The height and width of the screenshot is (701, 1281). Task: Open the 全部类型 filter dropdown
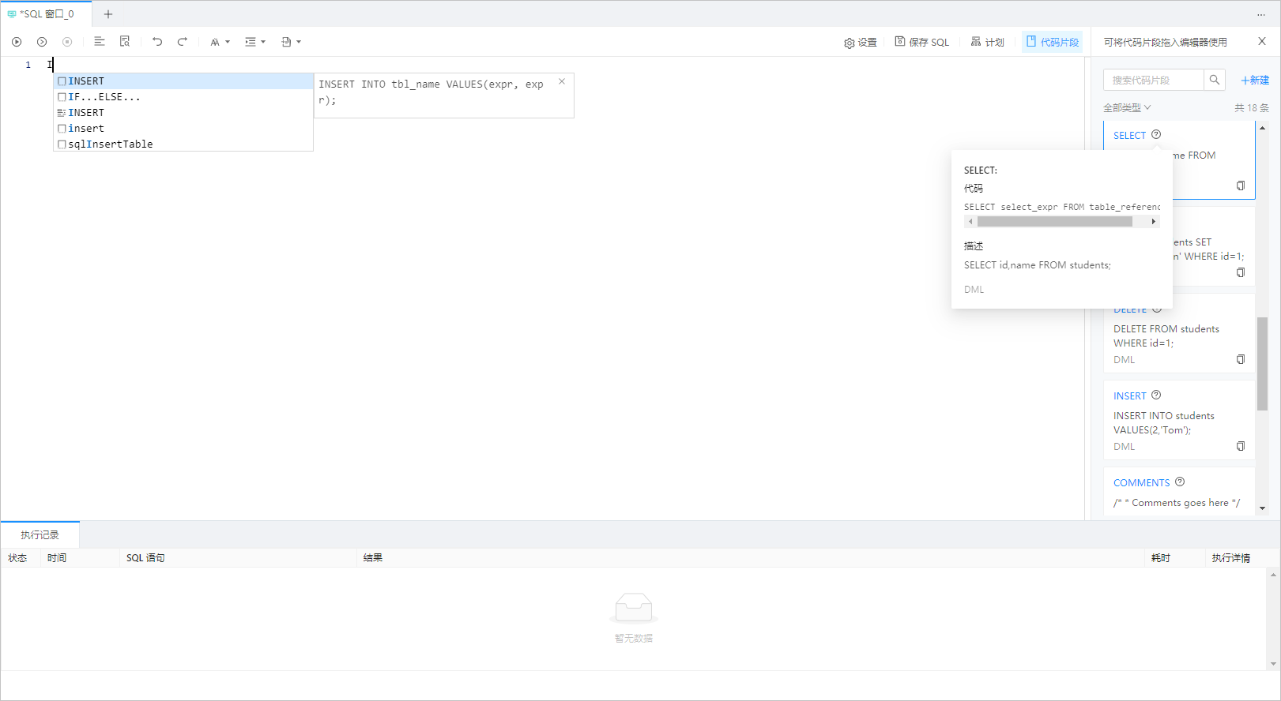point(1127,107)
